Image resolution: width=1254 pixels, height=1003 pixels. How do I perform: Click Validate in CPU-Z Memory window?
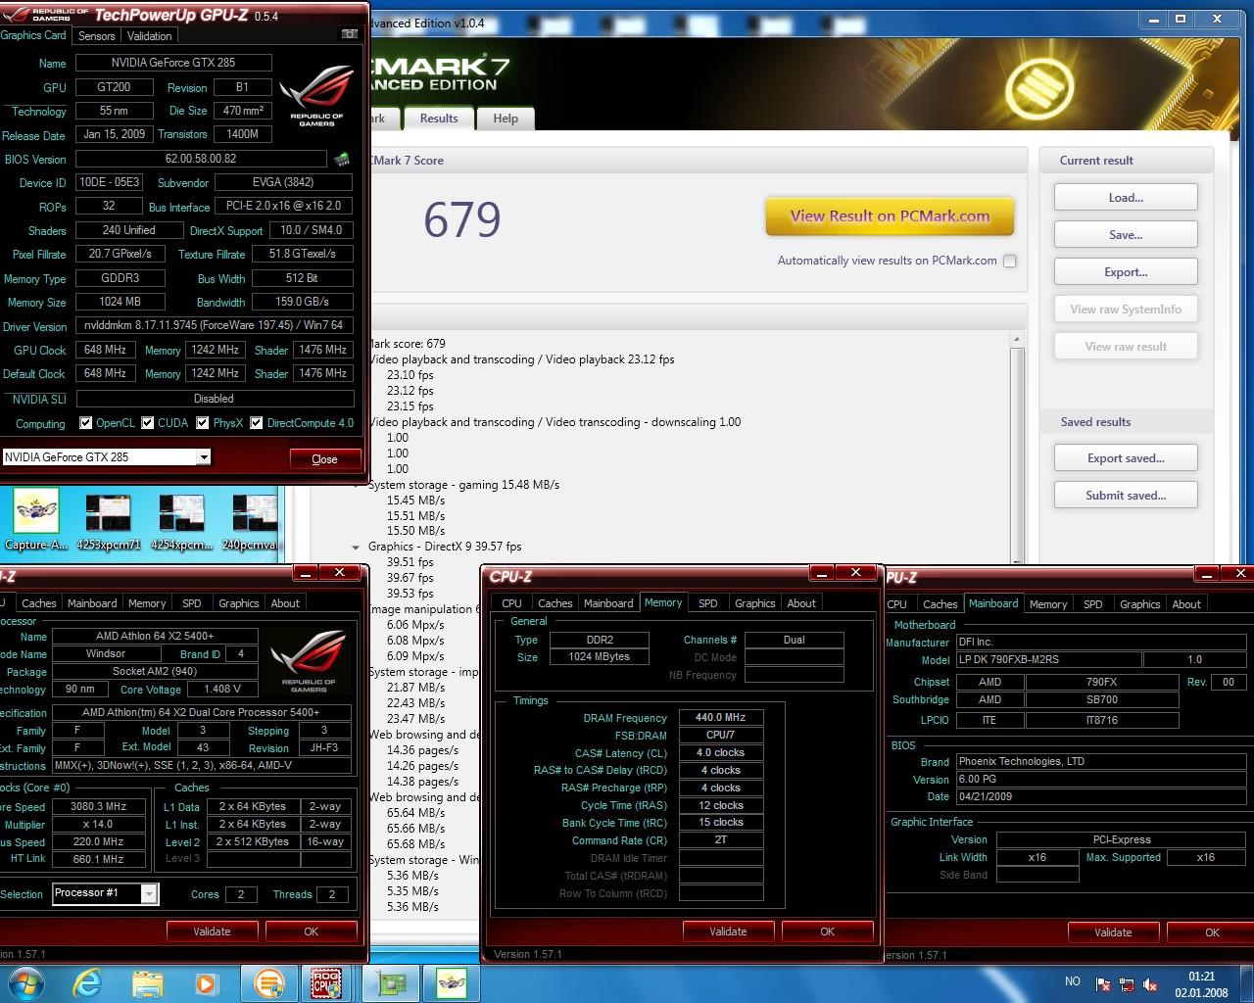[728, 931]
